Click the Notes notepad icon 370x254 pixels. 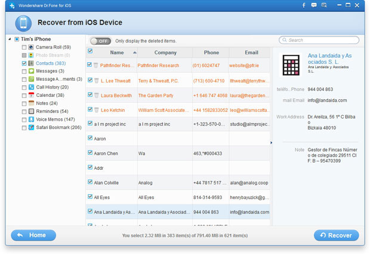coord(31,103)
